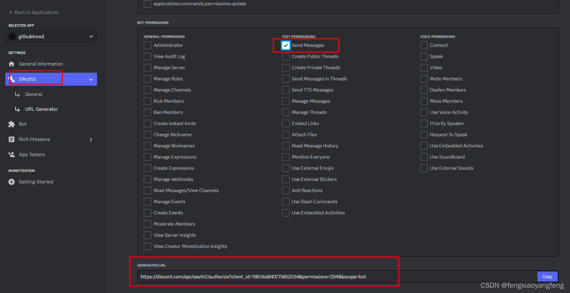Select the OAuth2 General sub-page
The width and height of the screenshot is (570, 293).
34,94
